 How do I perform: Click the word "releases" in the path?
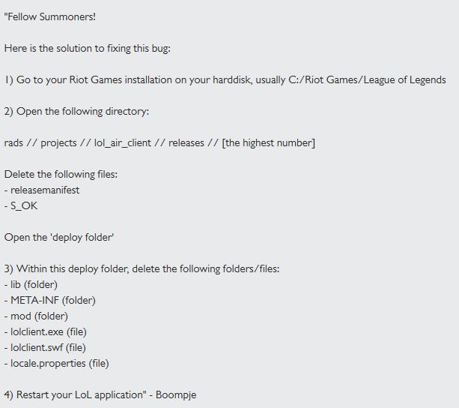coord(186,143)
